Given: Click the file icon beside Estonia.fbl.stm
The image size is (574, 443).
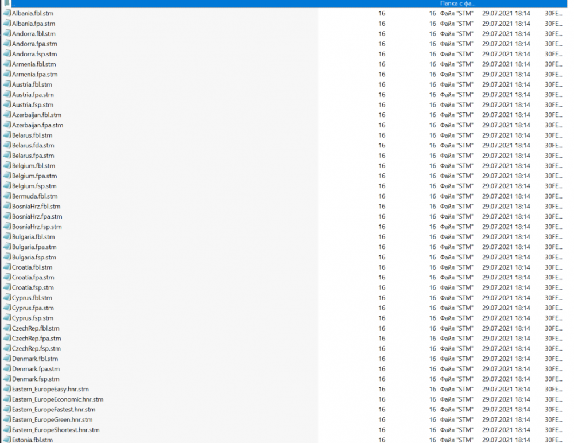Looking at the screenshot, I should tap(7, 440).
